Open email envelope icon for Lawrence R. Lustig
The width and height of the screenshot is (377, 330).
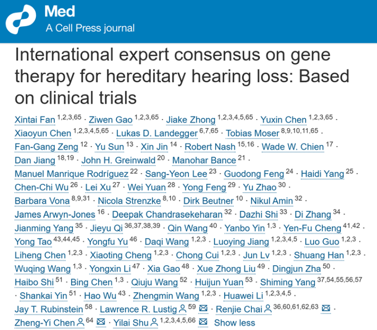click(x=203, y=309)
